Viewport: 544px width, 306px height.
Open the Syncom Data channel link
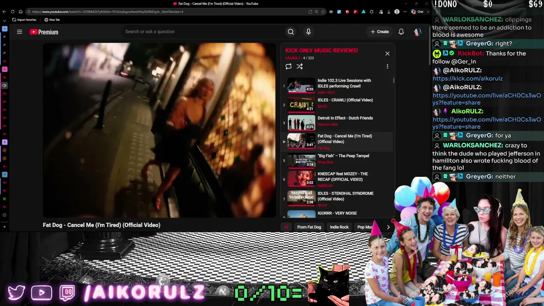point(328,125)
